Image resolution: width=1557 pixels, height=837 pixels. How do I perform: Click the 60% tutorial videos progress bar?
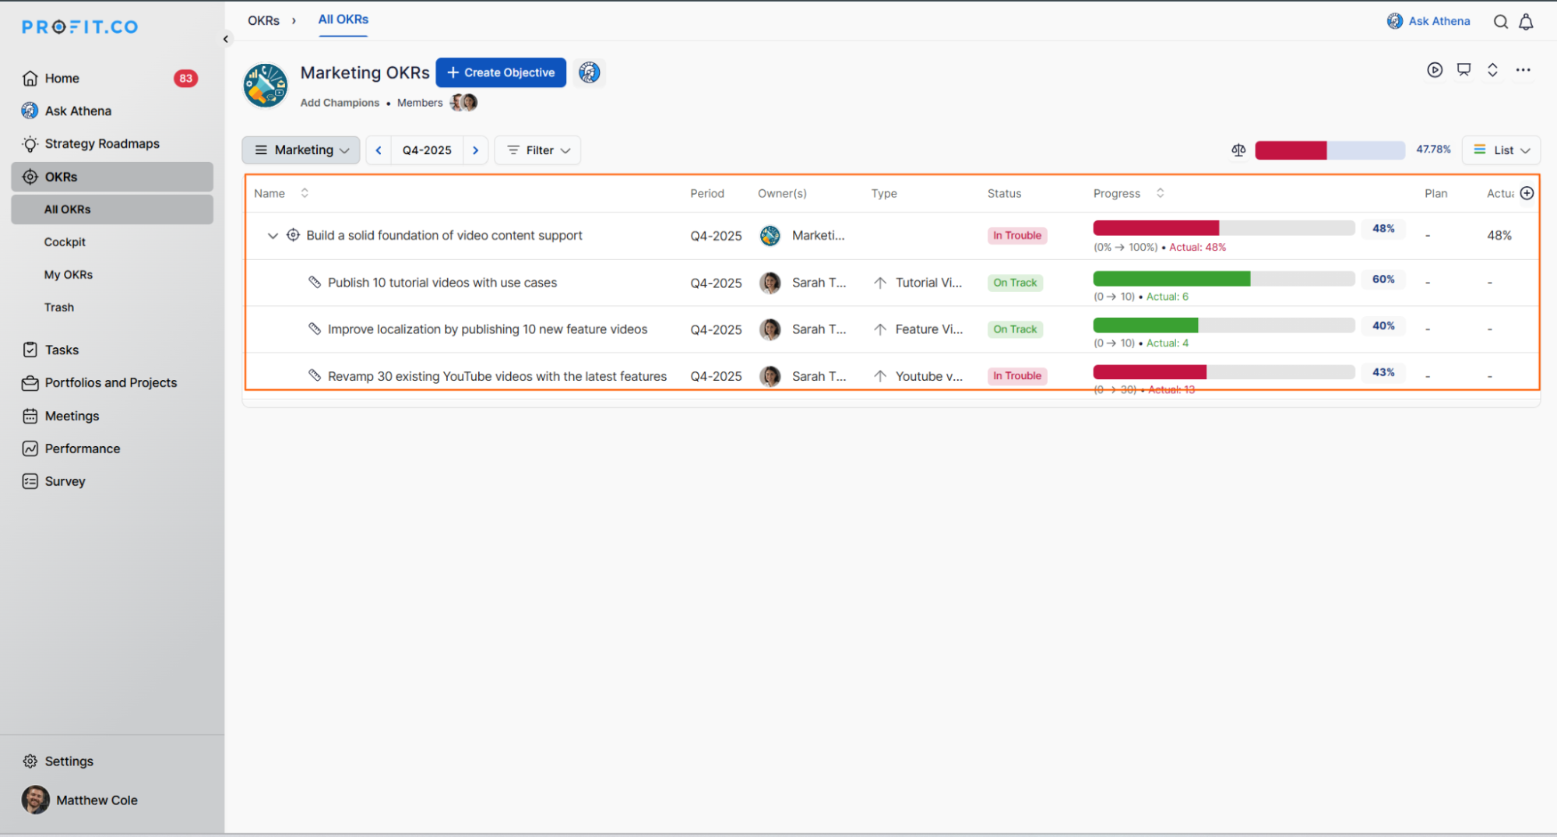pyautogui.click(x=1223, y=280)
